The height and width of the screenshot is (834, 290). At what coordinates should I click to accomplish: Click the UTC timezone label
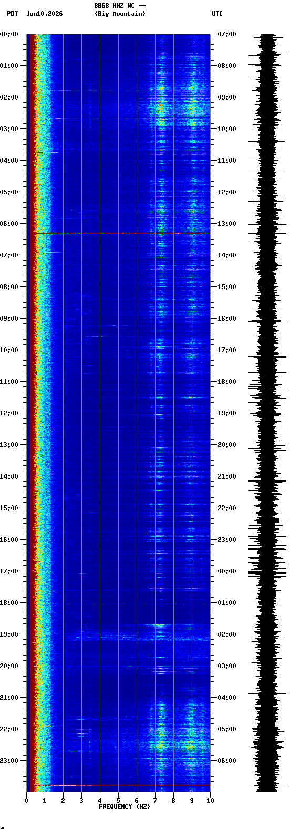coord(217,14)
